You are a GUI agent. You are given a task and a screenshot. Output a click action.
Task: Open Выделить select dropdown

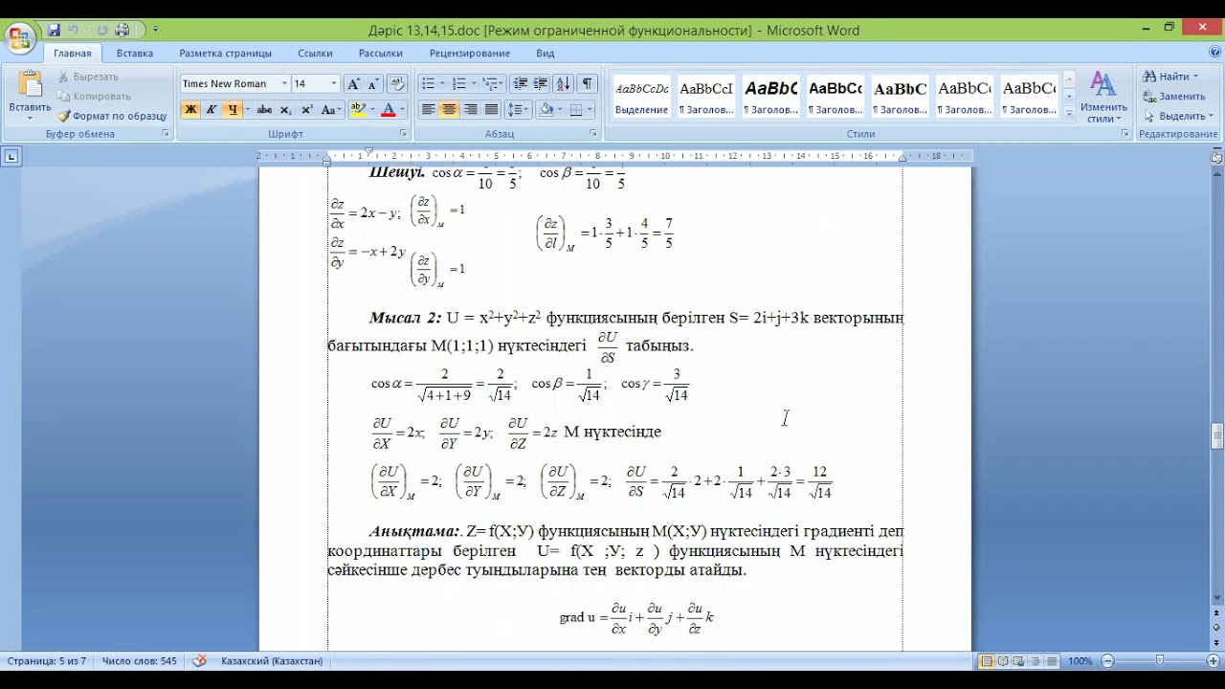(1178, 116)
